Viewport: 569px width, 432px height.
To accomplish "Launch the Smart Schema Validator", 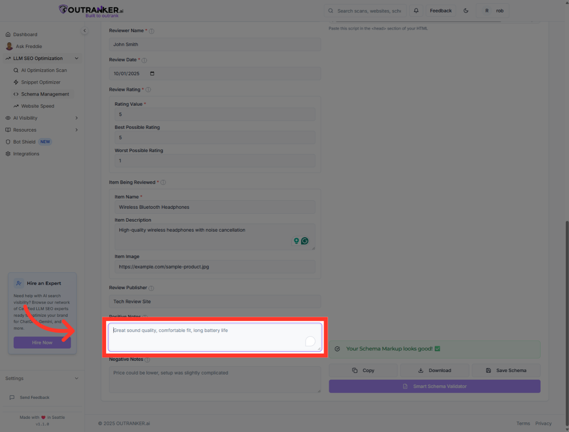I will (435, 386).
